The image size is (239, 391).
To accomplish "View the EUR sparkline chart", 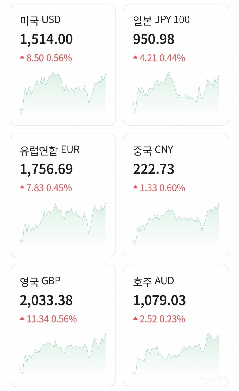I will point(63,225).
